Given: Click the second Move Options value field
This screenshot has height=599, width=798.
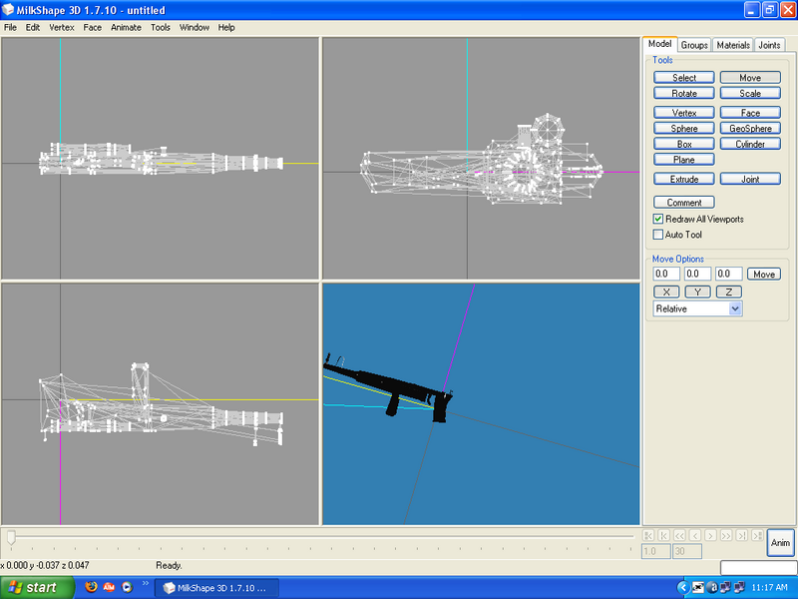Looking at the screenshot, I should [697, 274].
